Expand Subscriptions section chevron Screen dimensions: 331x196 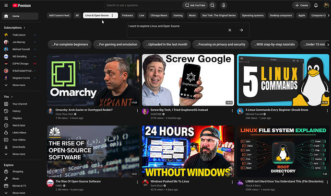tap(24, 28)
